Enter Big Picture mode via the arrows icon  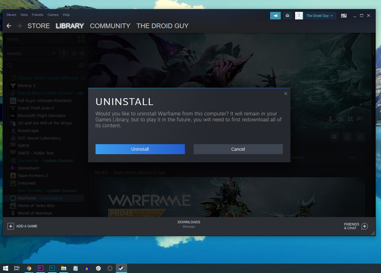pos(344,15)
